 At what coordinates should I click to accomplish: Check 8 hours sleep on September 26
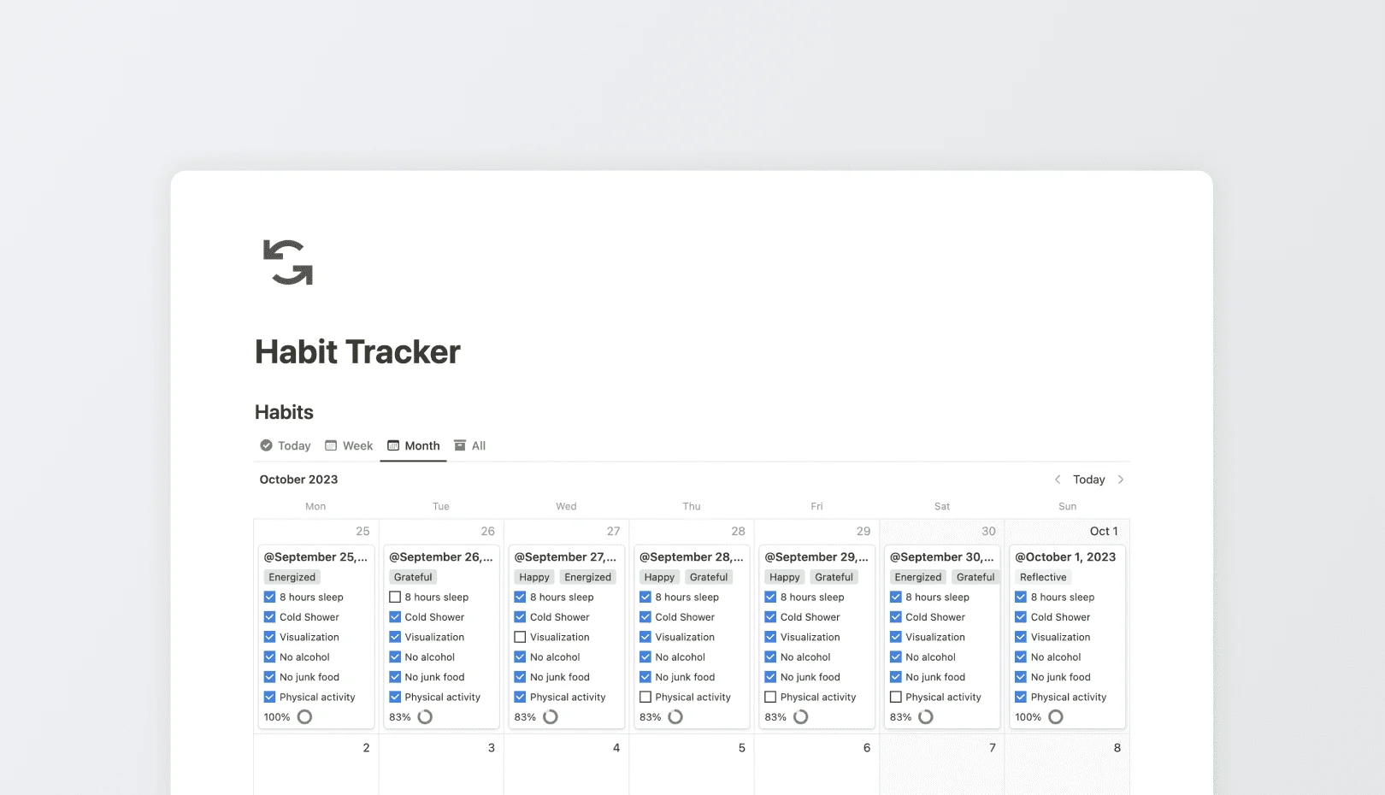coord(394,597)
